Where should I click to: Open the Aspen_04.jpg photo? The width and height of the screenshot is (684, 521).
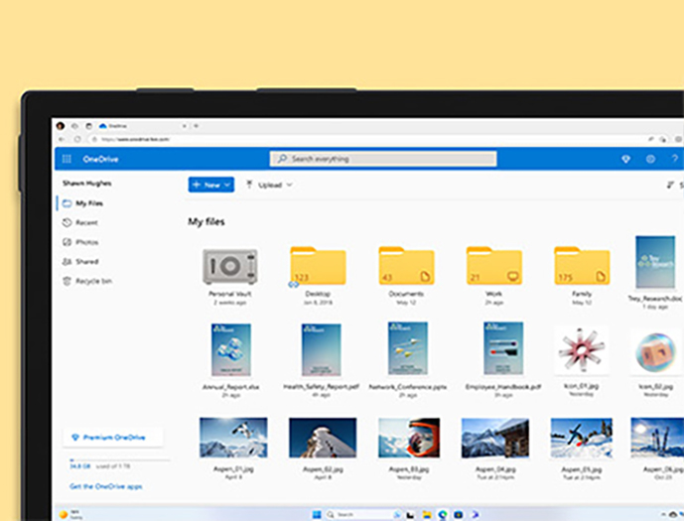(495, 439)
